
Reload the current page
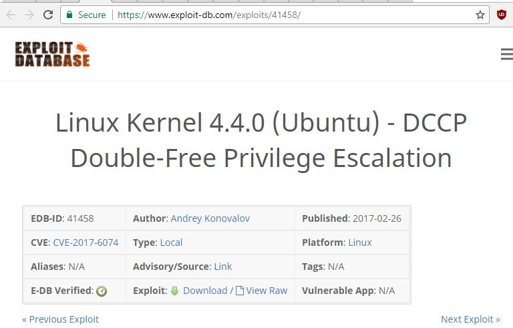[47, 15]
